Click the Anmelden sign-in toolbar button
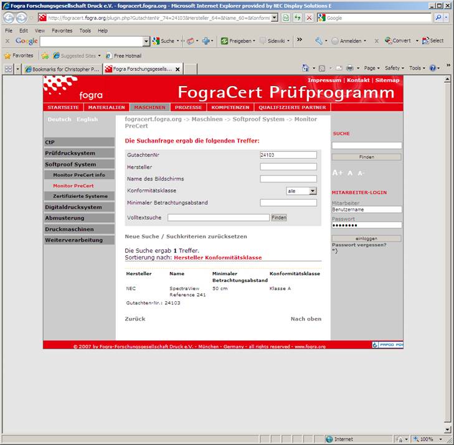This screenshot has height=445, width=454. [x=348, y=41]
